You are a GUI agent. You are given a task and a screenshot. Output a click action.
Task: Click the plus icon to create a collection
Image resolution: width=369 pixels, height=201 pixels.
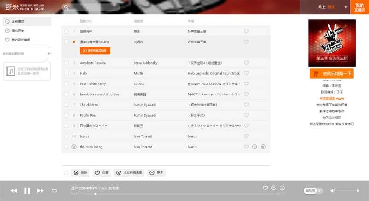click(49, 54)
